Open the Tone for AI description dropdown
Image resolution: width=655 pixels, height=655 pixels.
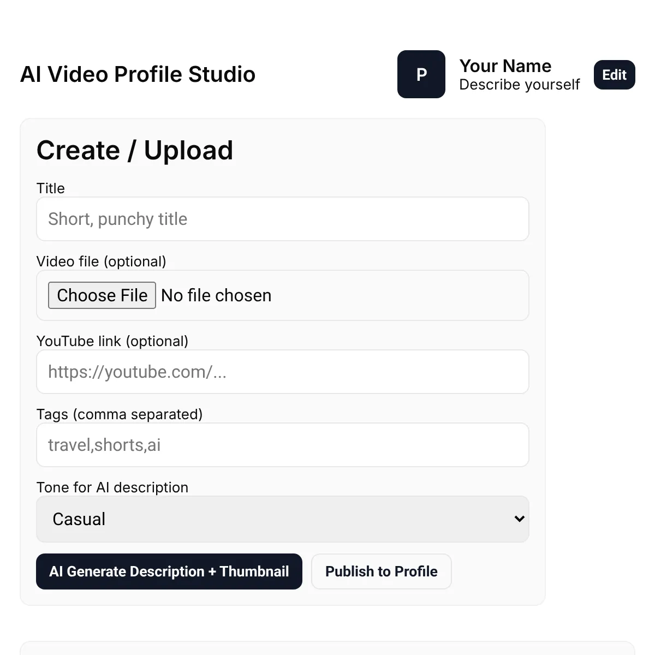(x=283, y=519)
